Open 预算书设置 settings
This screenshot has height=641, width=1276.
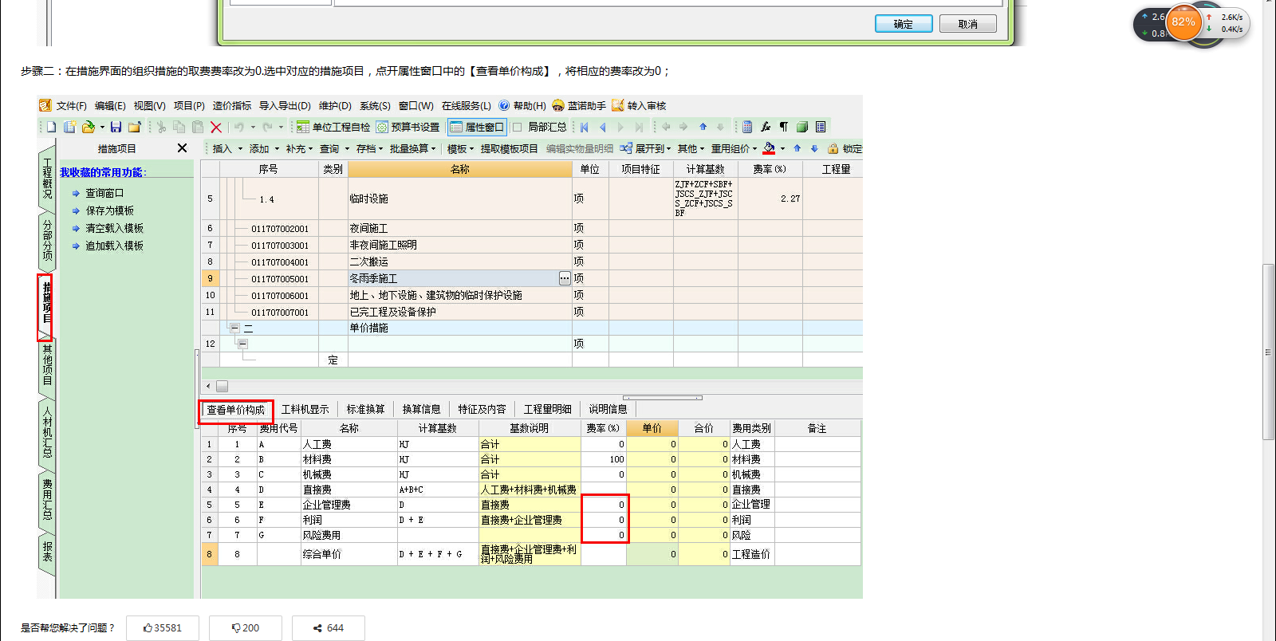pyautogui.click(x=408, y=127)
